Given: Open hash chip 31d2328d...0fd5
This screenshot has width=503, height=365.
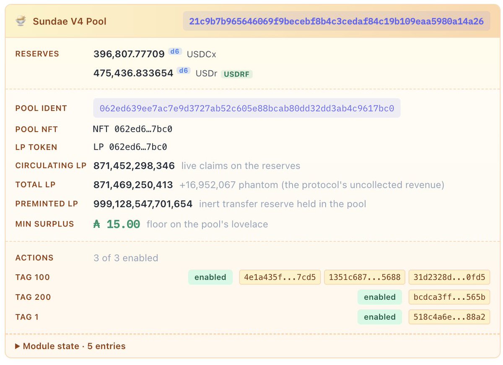Looking at the screenshot, I should pyautogui.click(x=449, y=277).
